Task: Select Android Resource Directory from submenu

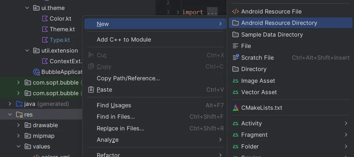Action: click(279, 23)
